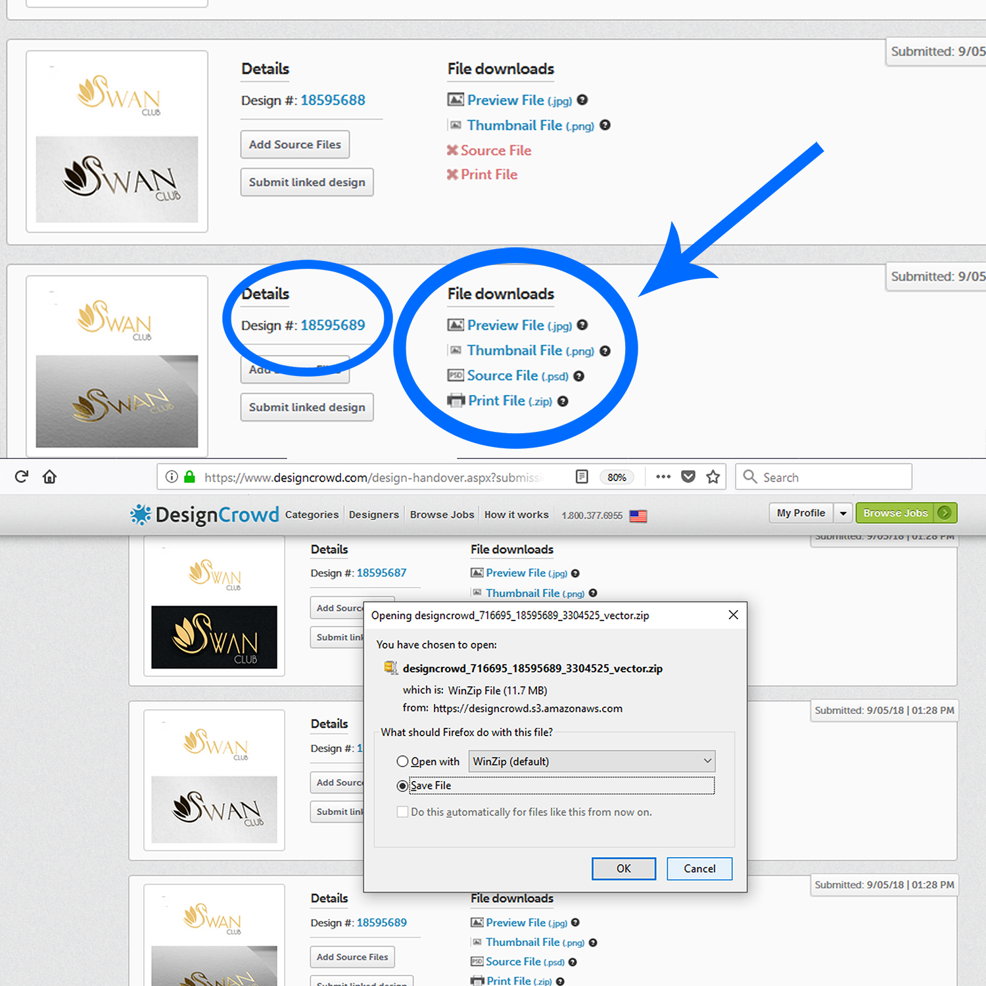Screen dimensions: 986x986
Task: Download Preview File (jpg) for design 18595687
Action: [x=527, y=573]
